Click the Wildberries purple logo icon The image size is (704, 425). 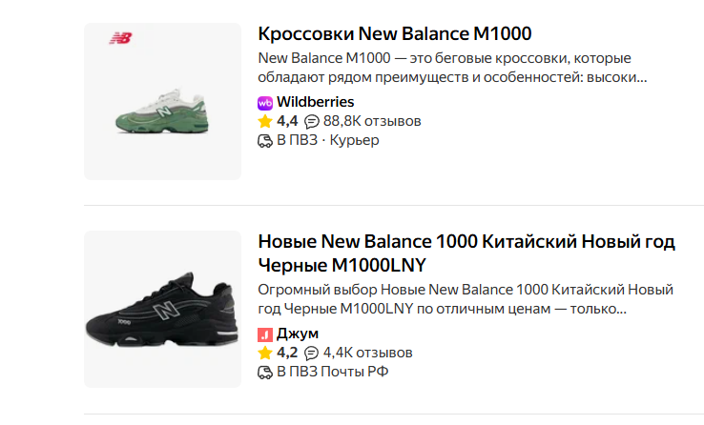265,102
